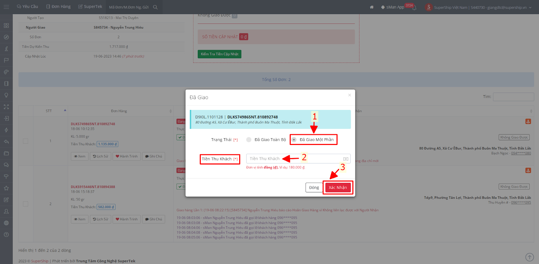
Task: Click the download icon for order DLKS749865NT.810892748
Action: (x=528, y=121)
